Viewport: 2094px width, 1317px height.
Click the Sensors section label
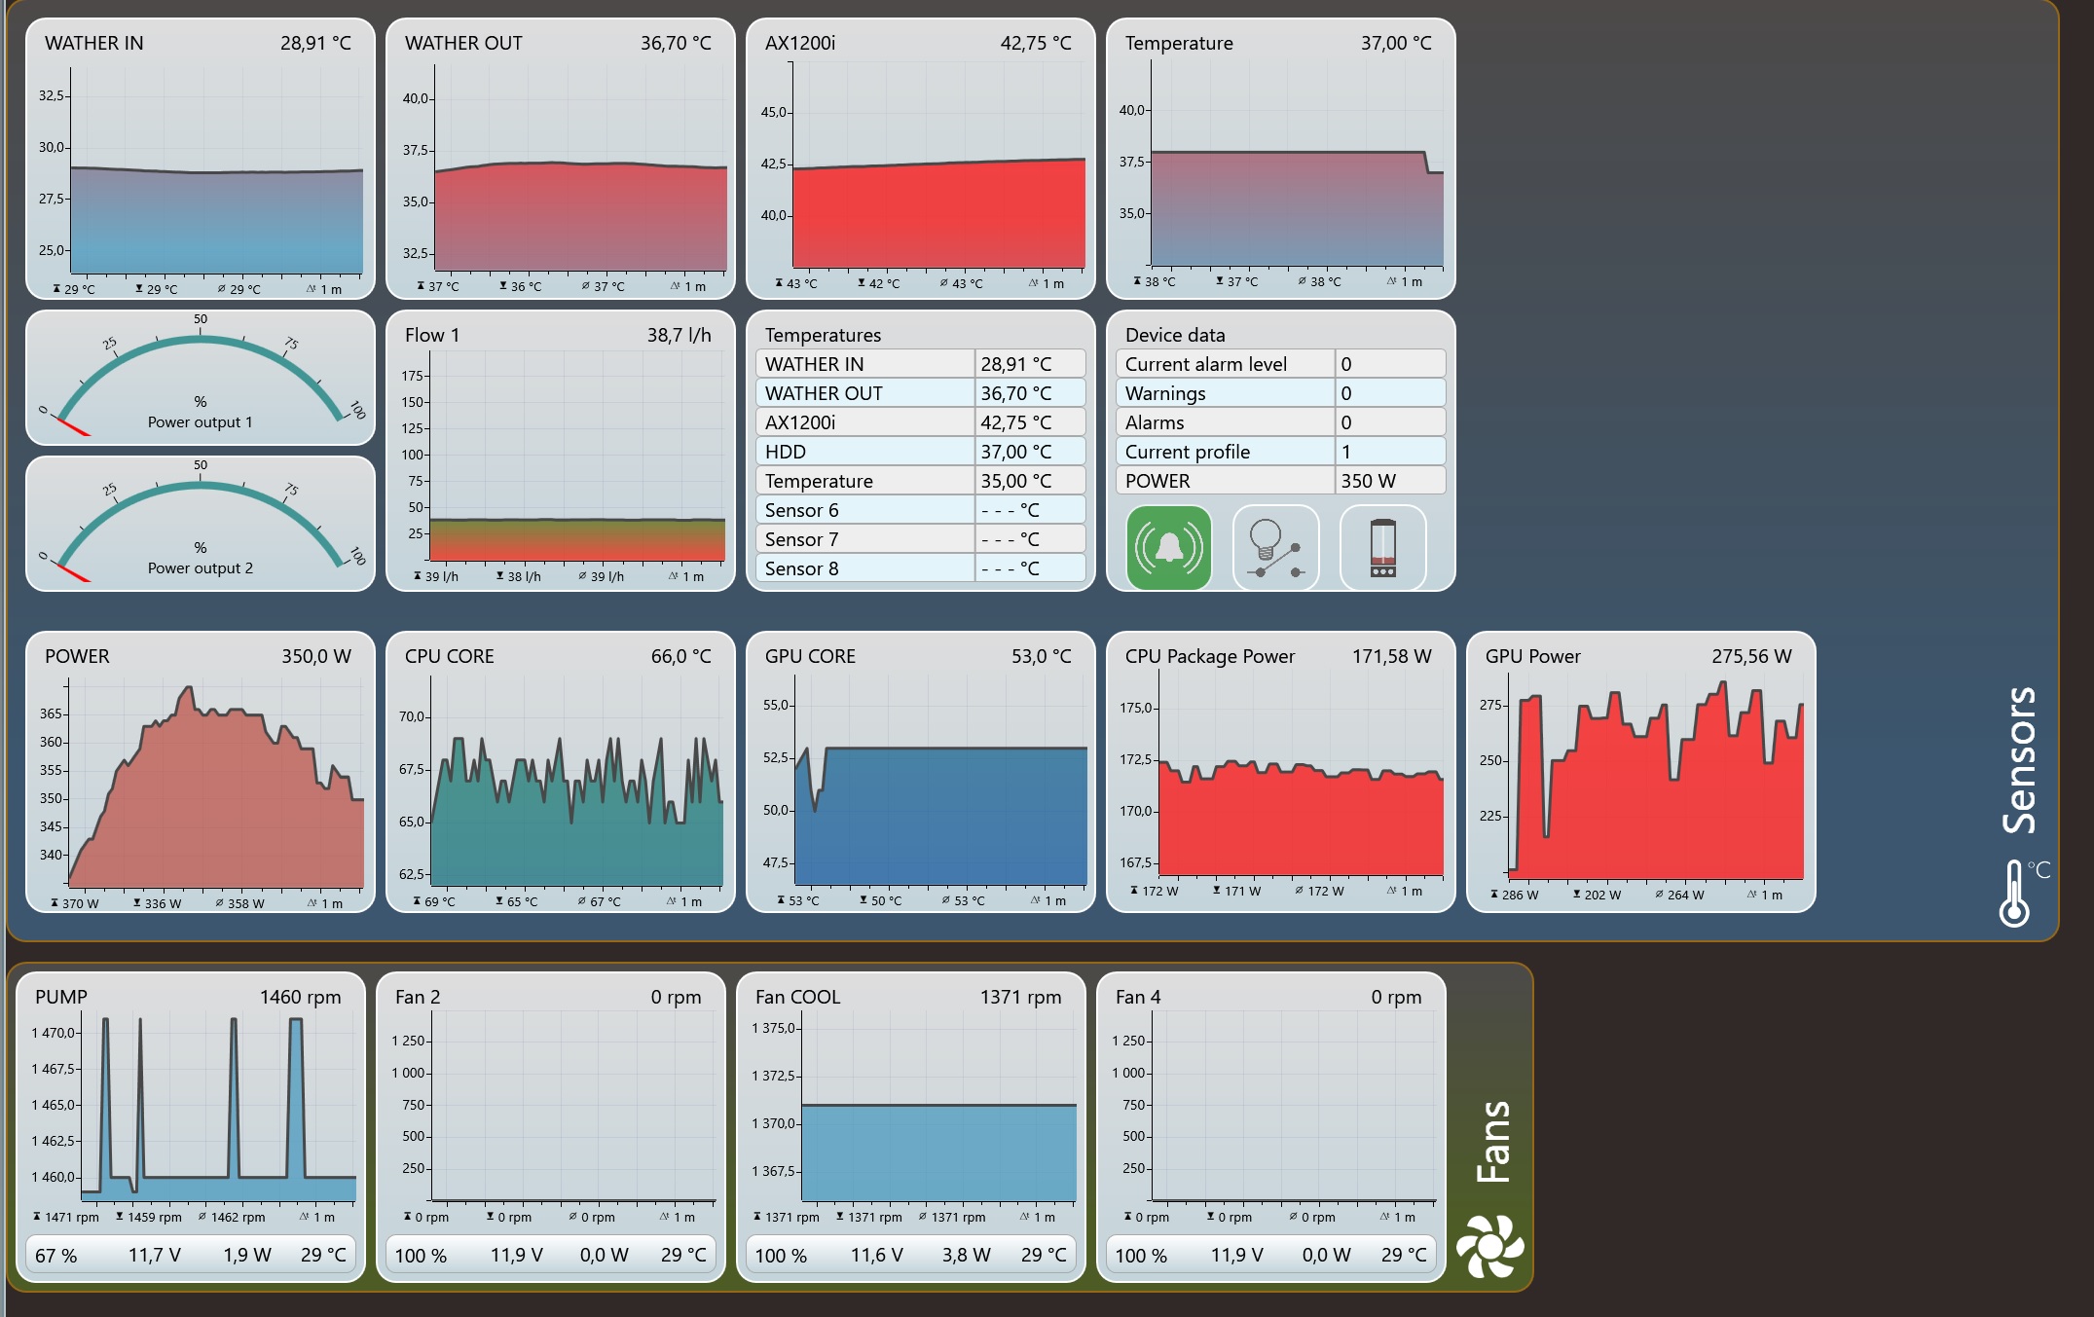(x=2020, y=759)
